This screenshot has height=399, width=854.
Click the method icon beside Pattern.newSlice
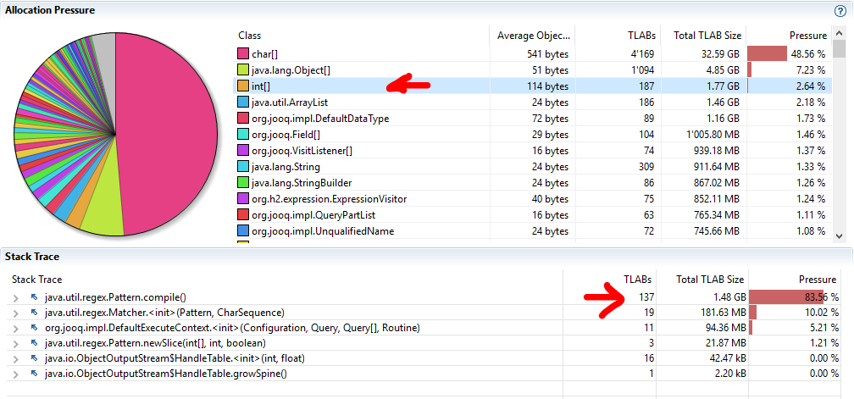34,343
